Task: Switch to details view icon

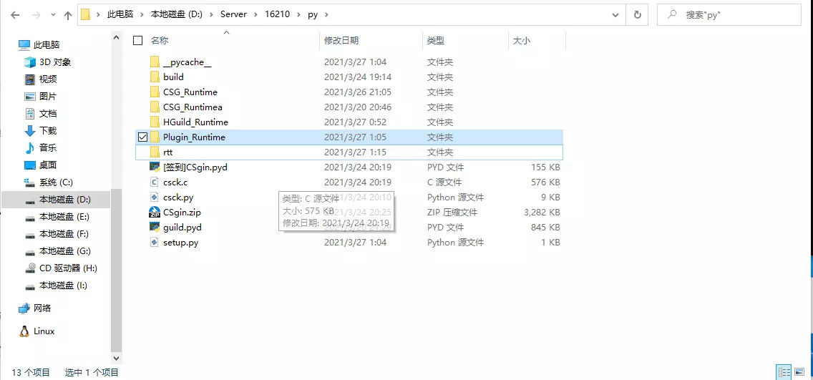Action: (784, 371)
